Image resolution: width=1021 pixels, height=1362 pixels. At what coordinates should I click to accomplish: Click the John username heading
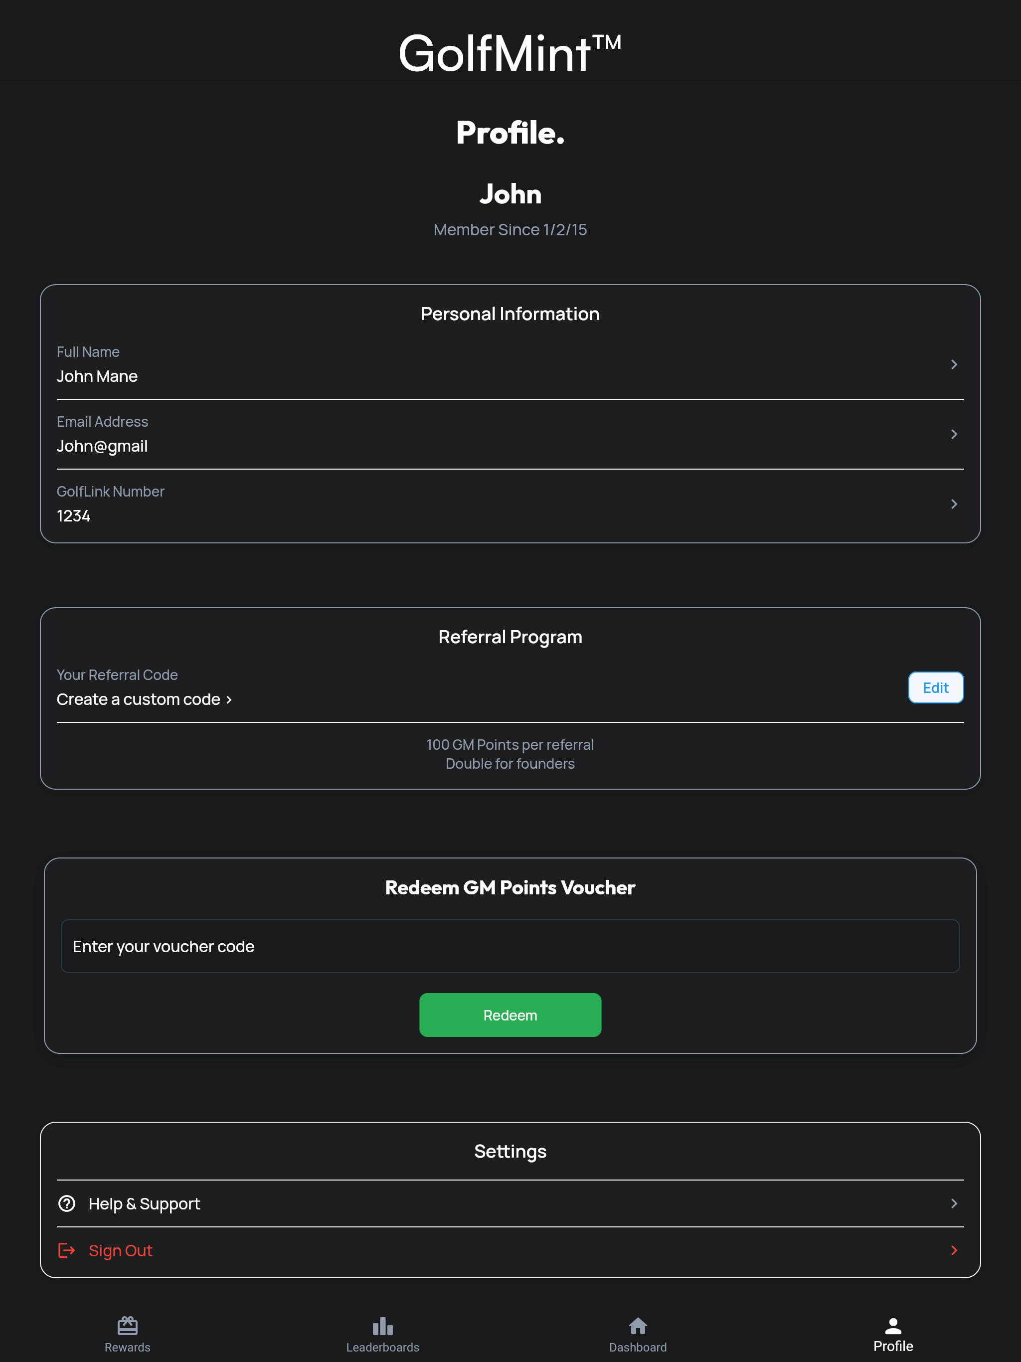tap(510, 194)
